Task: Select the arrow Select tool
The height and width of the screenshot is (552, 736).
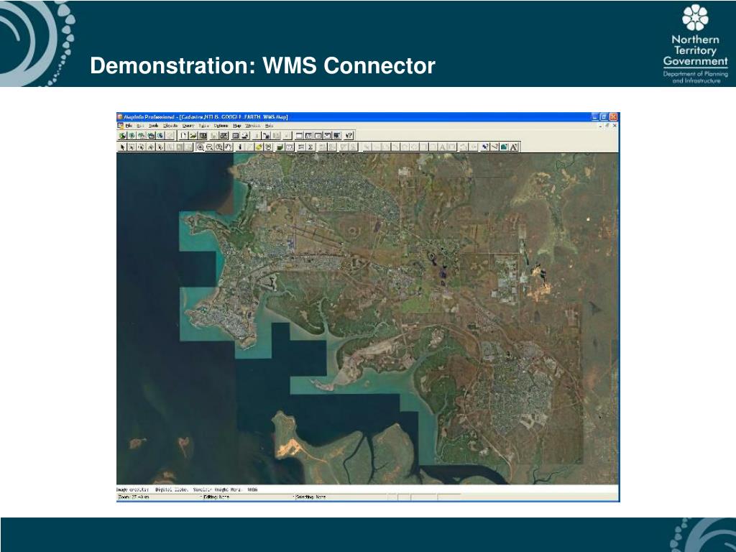Action: (x=122, y=147)
